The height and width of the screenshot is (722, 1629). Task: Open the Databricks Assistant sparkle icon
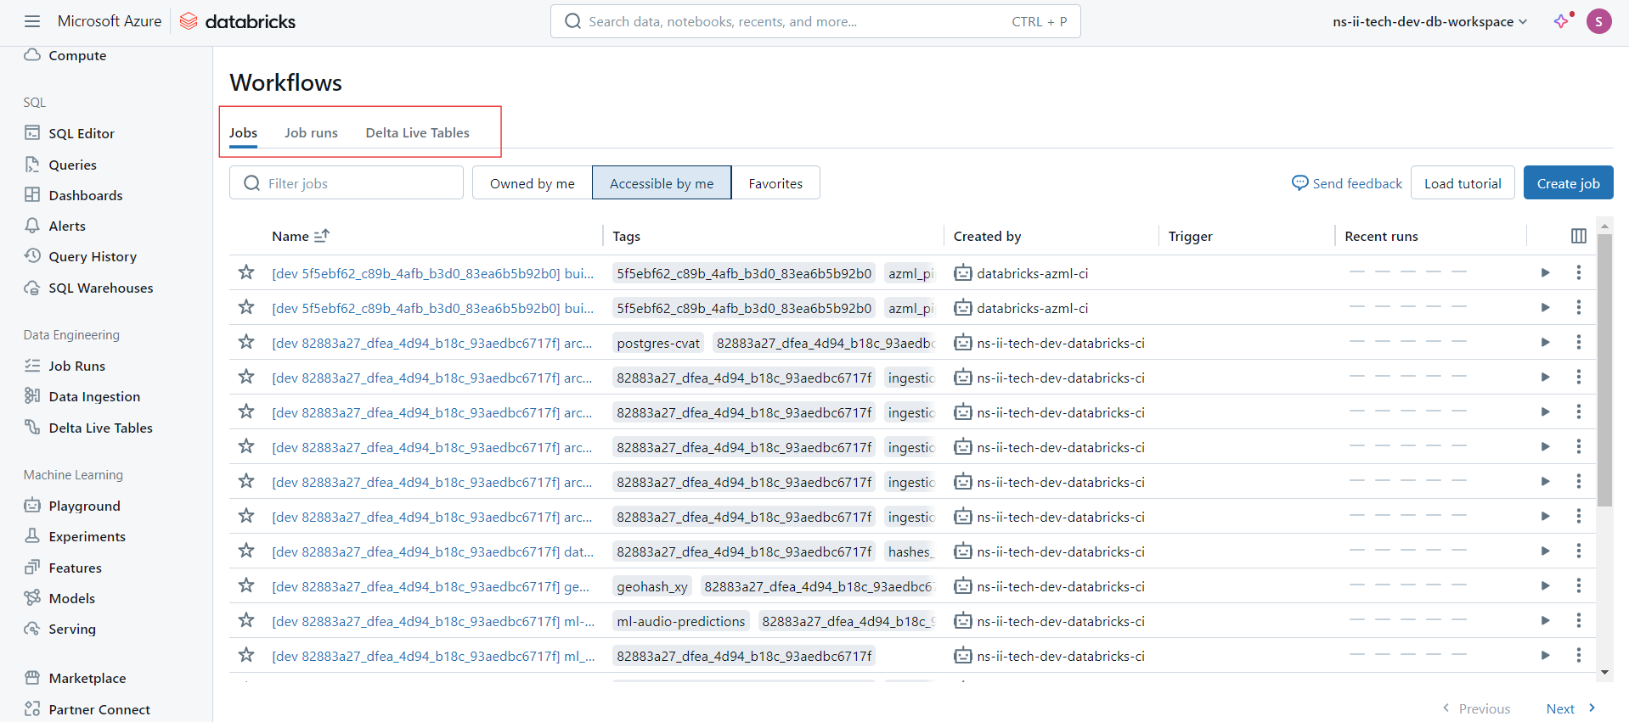coord(1562,21)
